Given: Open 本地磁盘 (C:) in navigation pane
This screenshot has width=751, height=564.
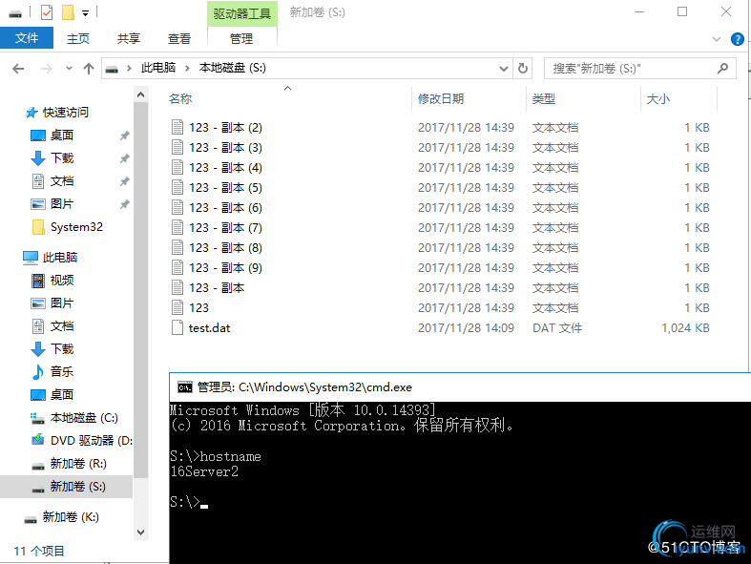Looking at the screenshot, I should pyautogui.click(x=84, y=418).
